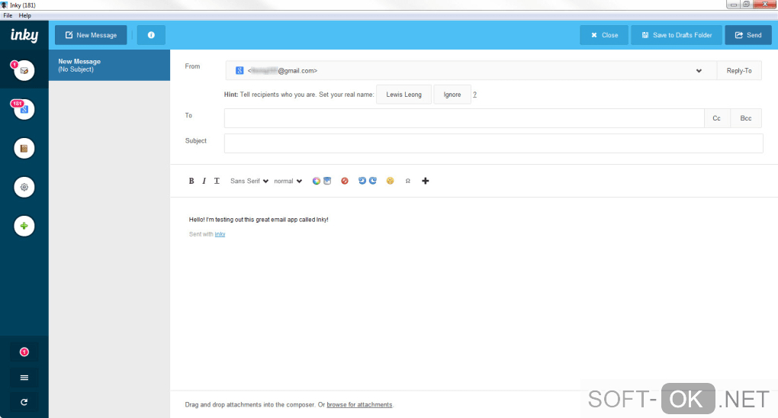Compose with the New Message button

point(91,35)
